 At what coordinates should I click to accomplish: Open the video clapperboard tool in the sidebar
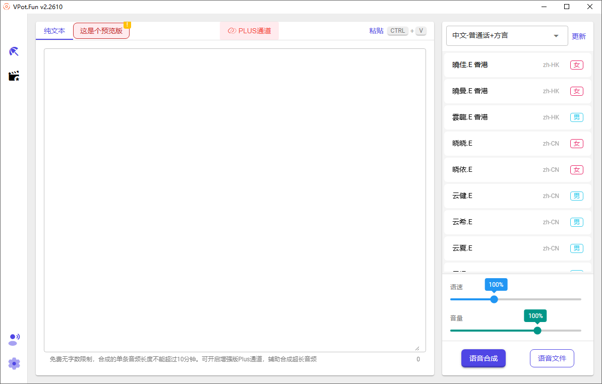(x=14, y=76)
